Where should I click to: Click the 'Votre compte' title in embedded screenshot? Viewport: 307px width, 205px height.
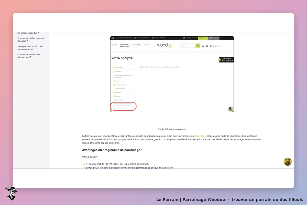(122, 58)
